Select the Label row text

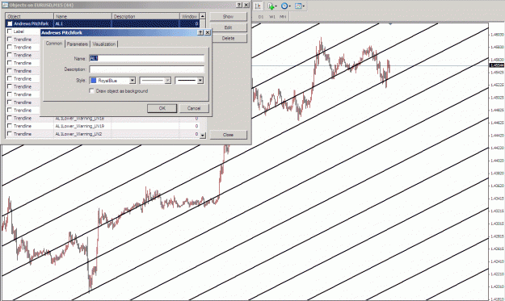tap(19, 31)
